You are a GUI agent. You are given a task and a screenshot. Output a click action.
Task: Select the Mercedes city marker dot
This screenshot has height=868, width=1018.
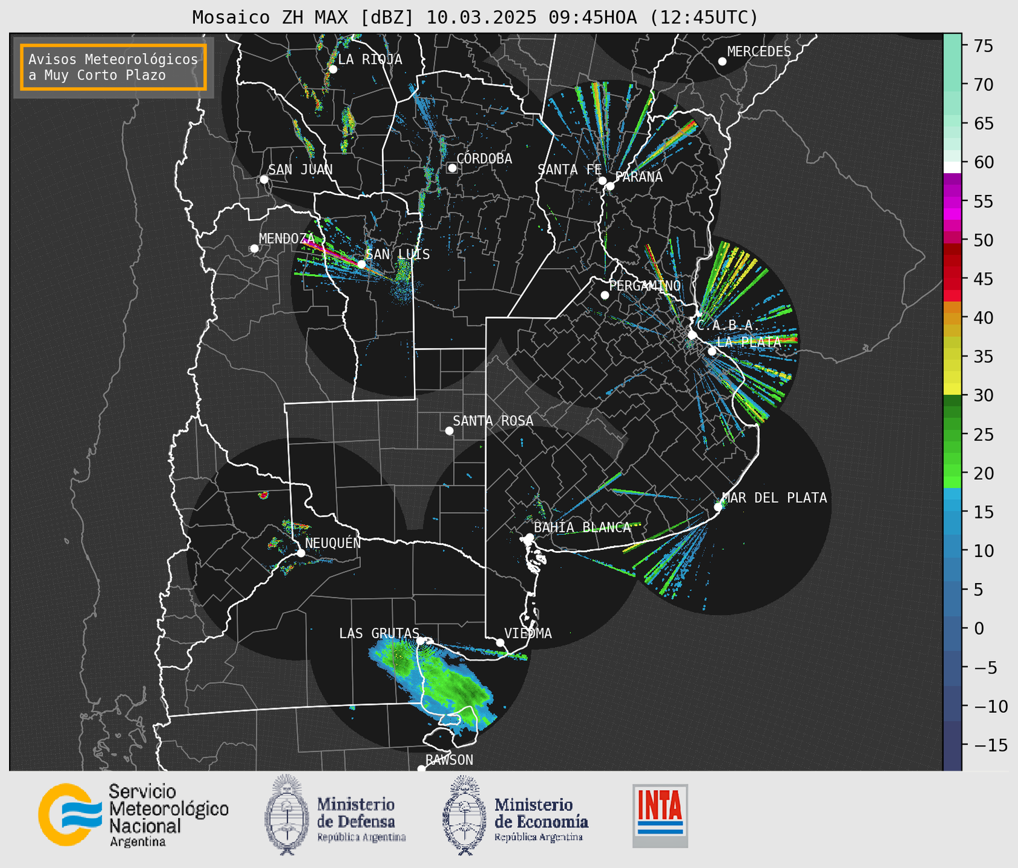pyautogui.click(x=722, y=62)
